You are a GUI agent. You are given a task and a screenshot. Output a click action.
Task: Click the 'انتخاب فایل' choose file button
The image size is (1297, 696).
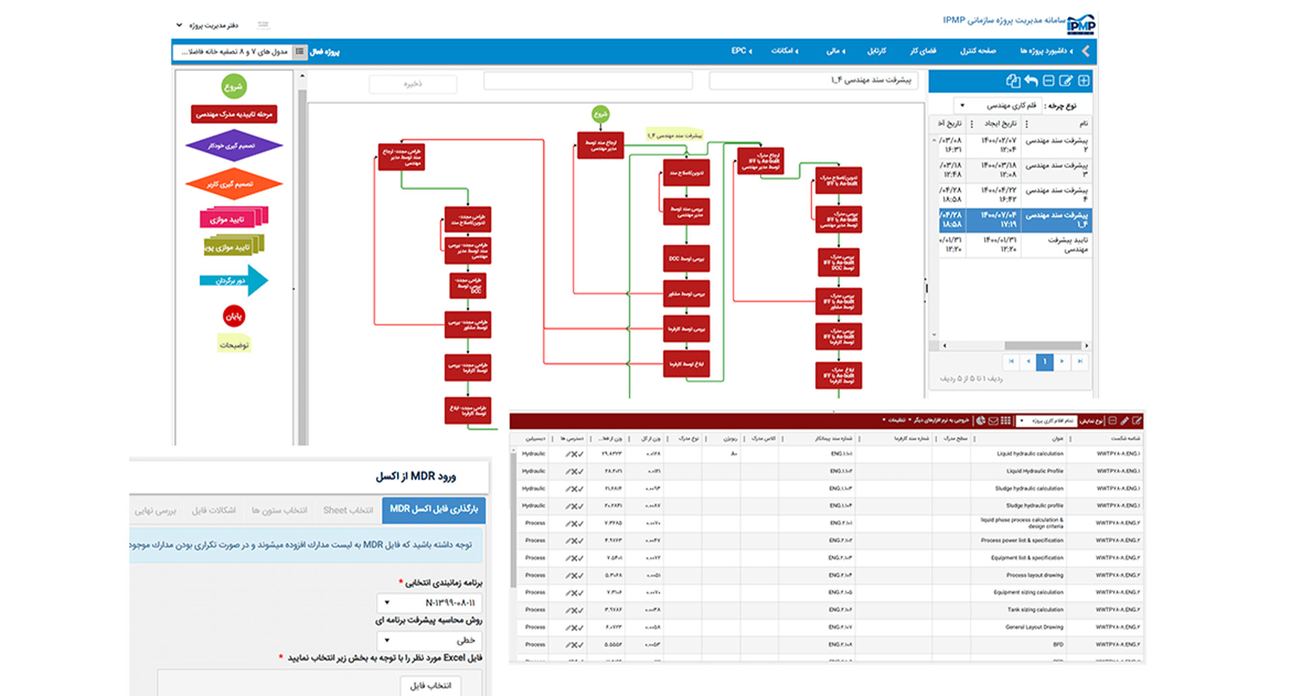(x=431, y=685)
